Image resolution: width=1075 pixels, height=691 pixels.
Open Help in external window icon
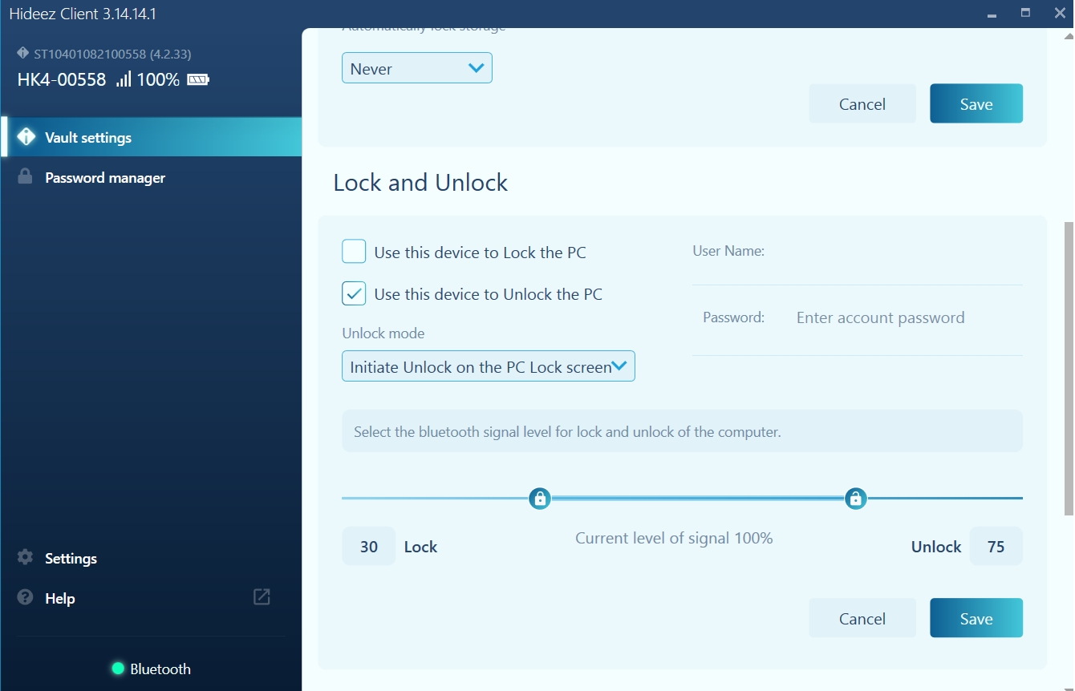262,596
